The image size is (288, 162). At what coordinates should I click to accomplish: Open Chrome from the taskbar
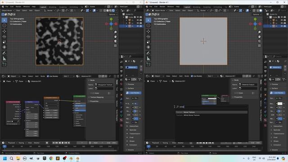point(51,158)
